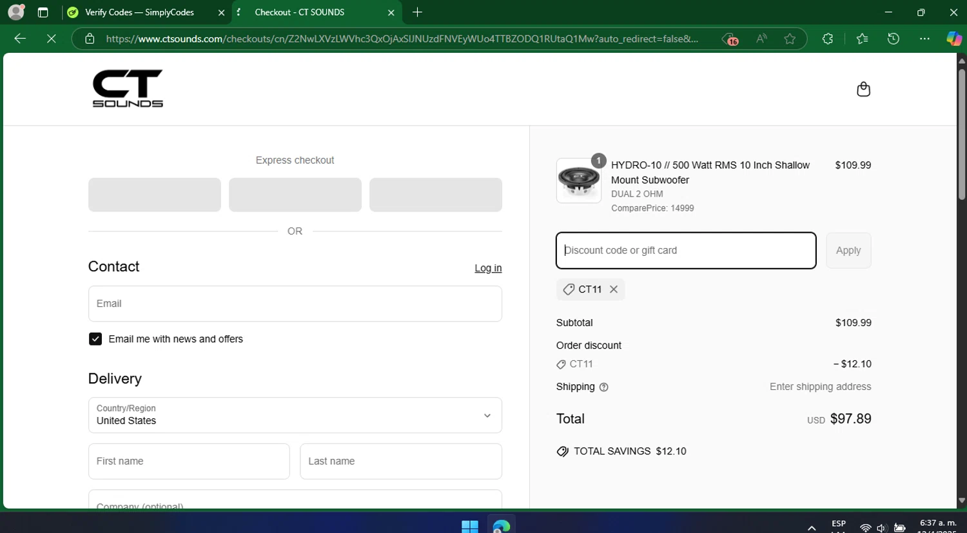This screenshot has height=533, width=967.
Task: Click the Subtotal $109.99 value
Action: (x=854, y=323)
